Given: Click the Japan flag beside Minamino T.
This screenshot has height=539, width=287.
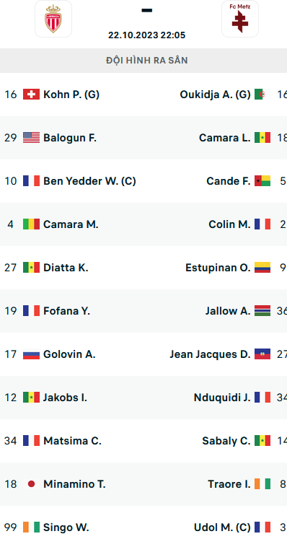Looking at the screenshot, I should coord(31,484).
